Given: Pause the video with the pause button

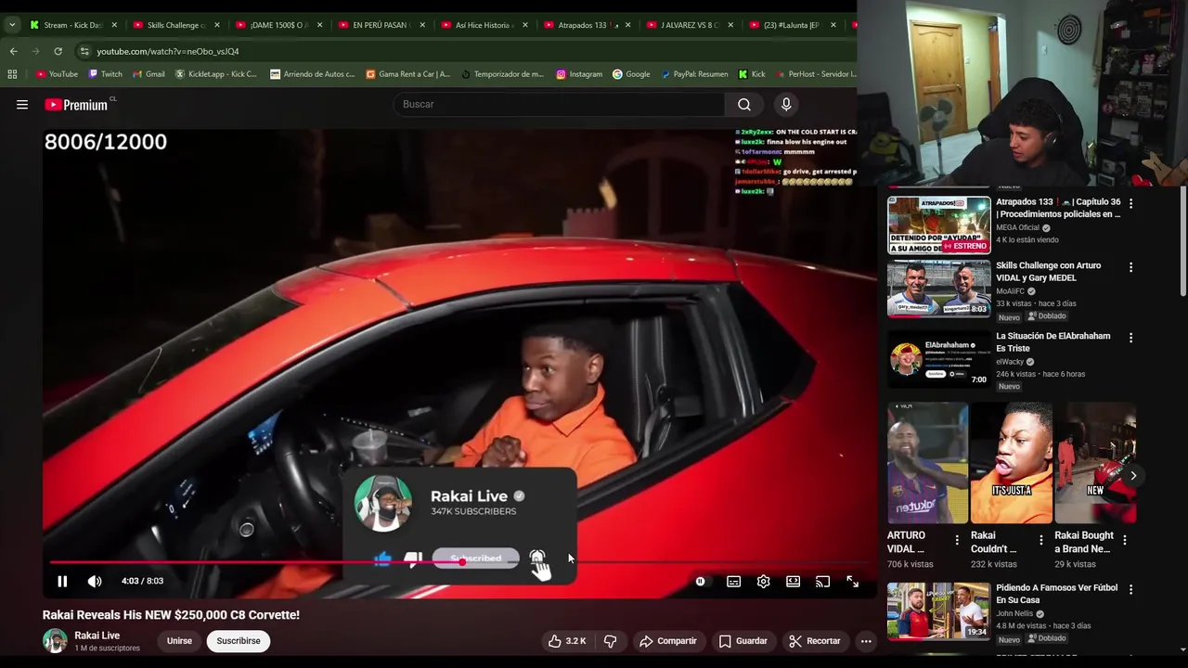Looking at the screenshot, I should pyautogui.click(x=62, y=582).
